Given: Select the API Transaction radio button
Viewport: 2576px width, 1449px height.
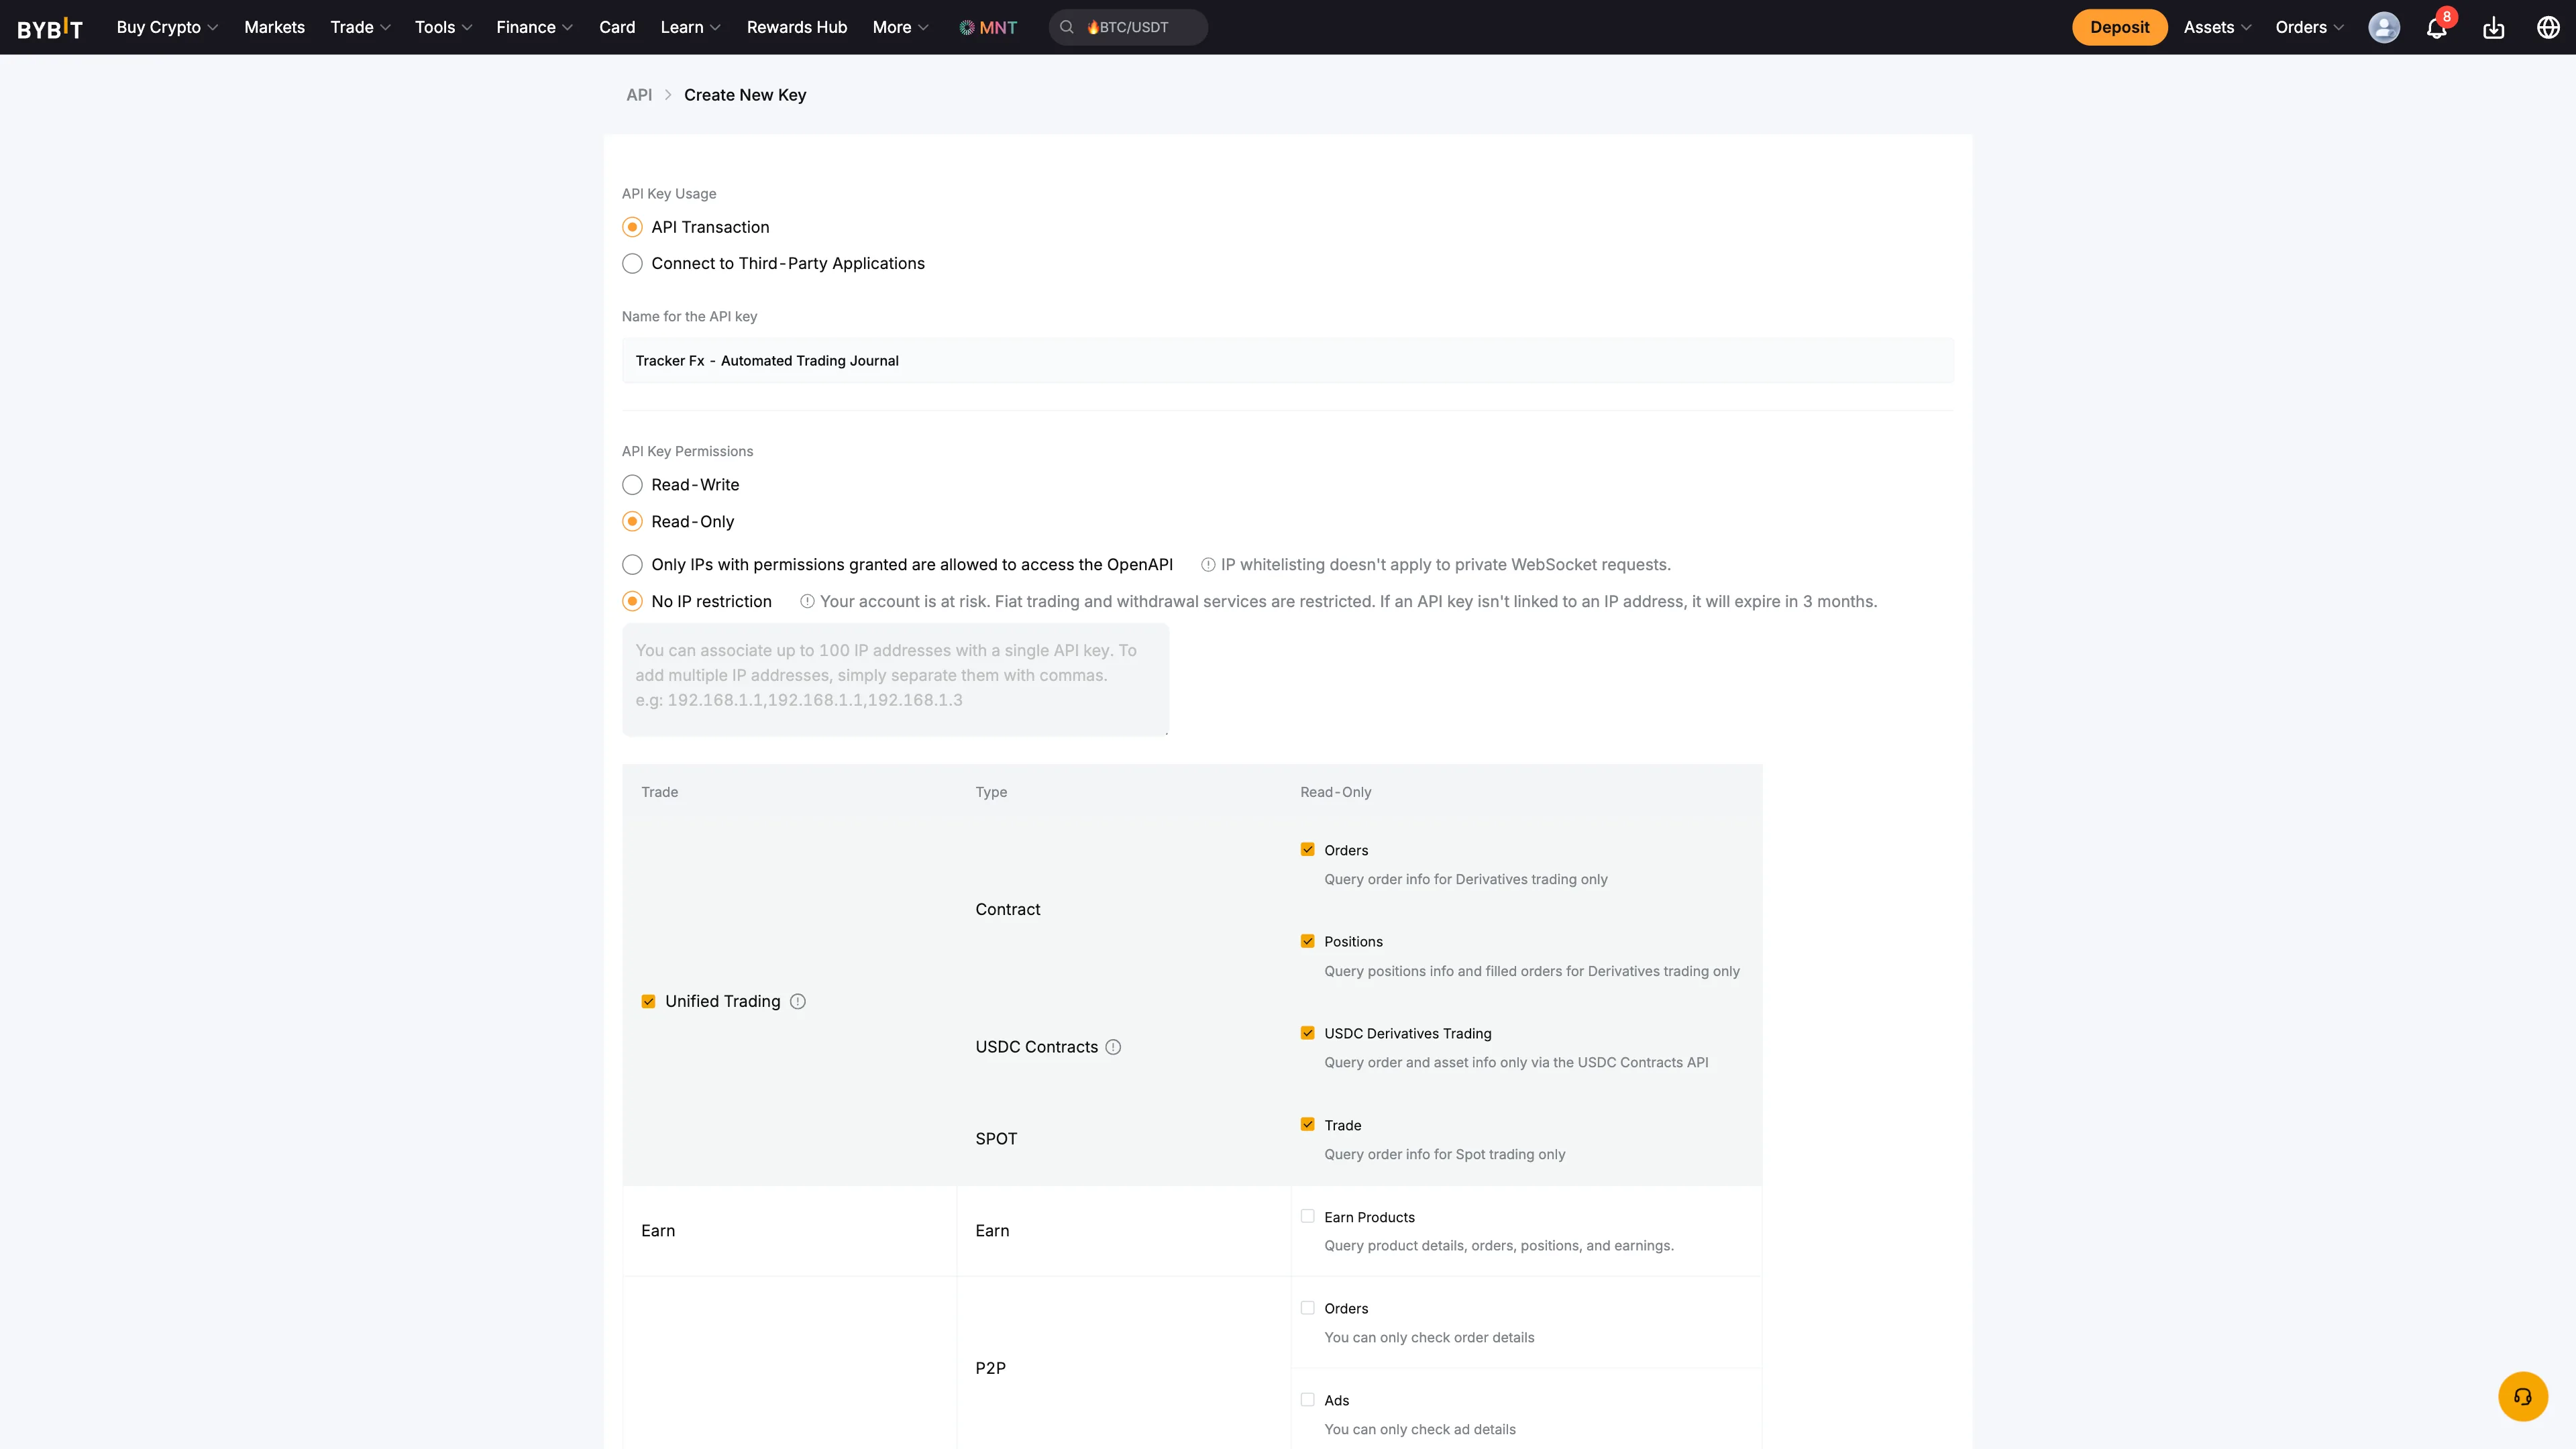Looking at the screenshot, I should pyautogui.click(x=632, y=227).
